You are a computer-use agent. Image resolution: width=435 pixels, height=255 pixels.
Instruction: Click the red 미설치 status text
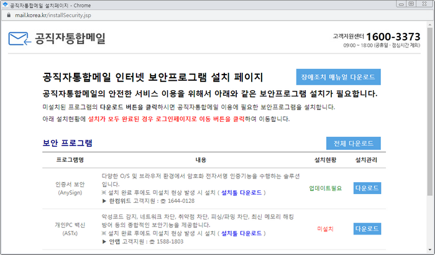point(326,229)
